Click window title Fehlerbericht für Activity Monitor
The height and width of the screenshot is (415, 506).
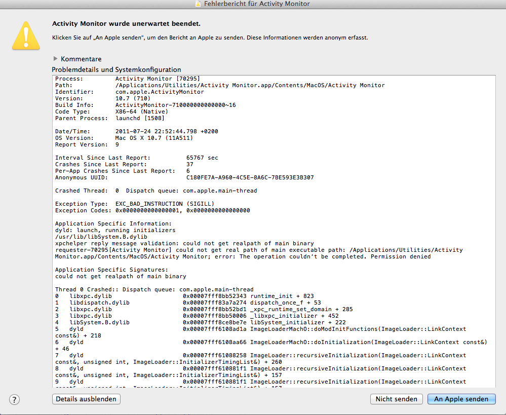(257, 4)
